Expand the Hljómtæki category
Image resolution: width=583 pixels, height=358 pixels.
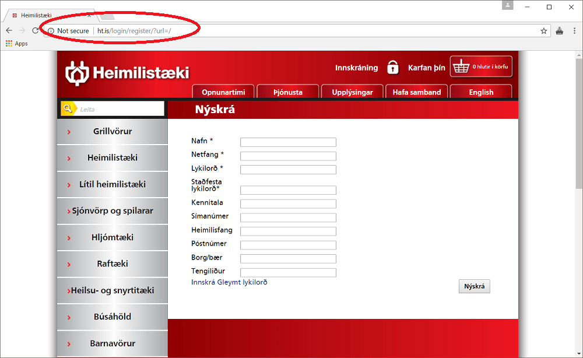(x=113, y=237)
